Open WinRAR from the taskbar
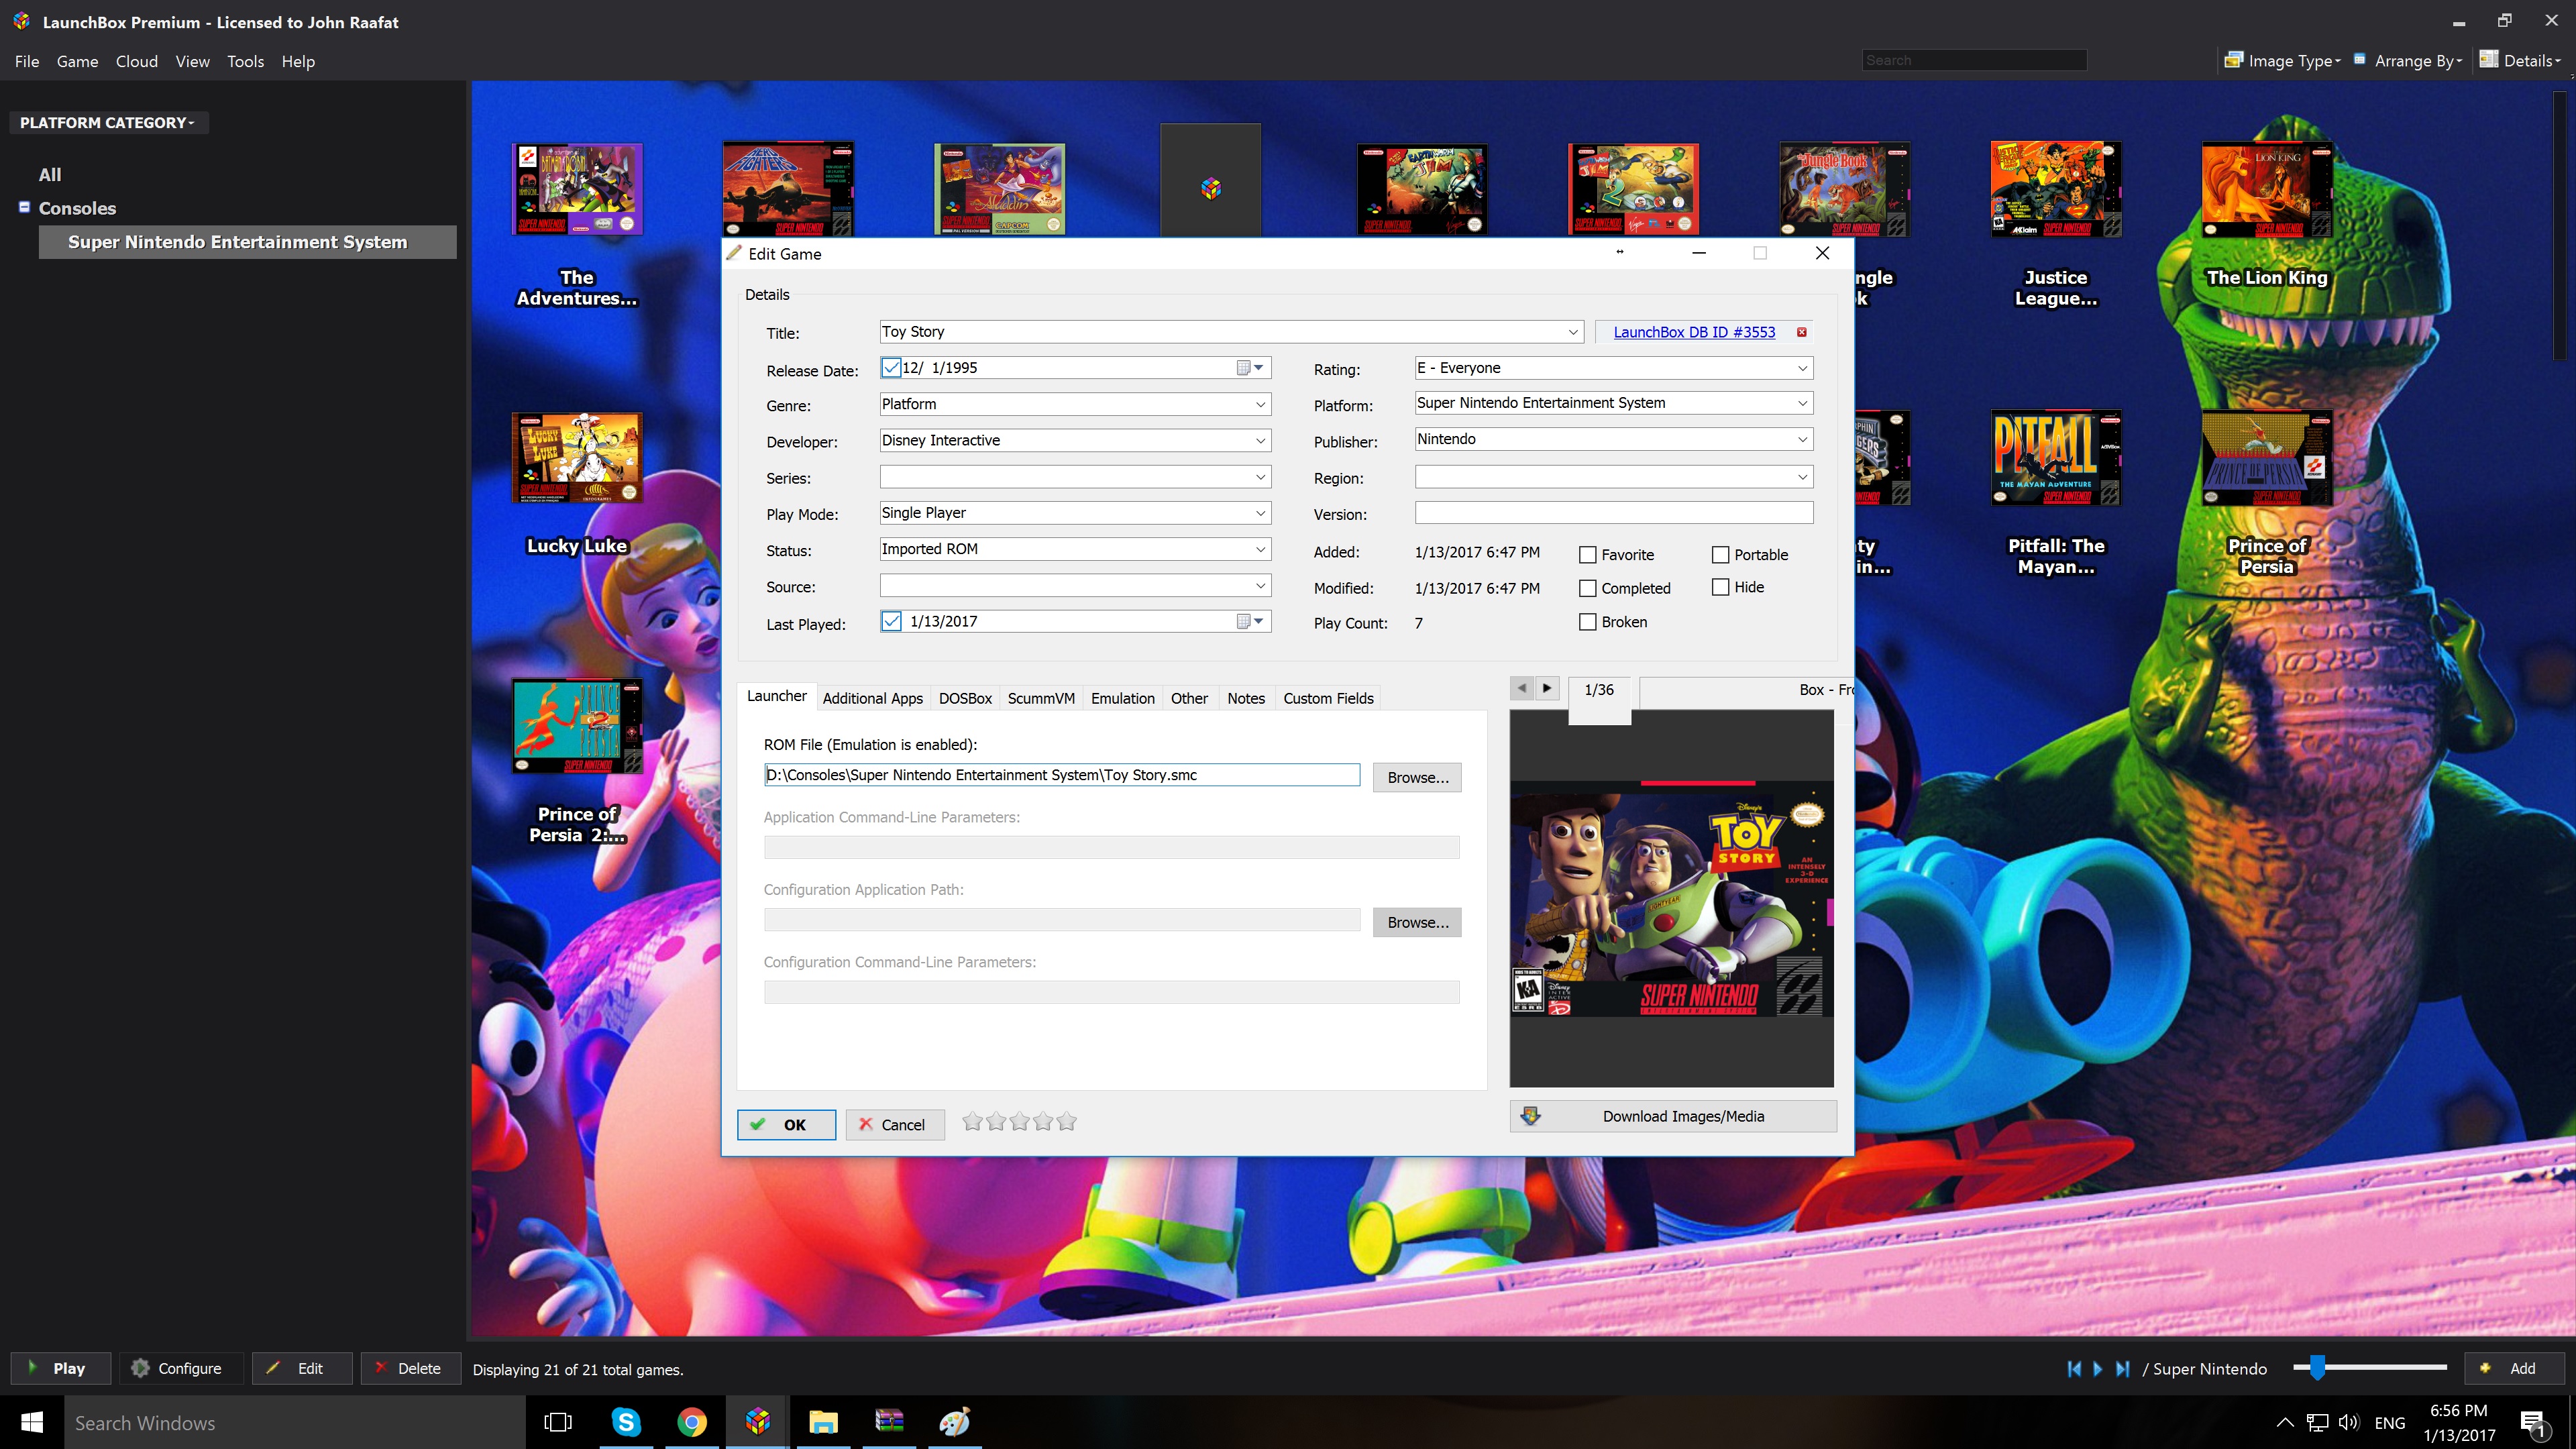The width and height of the screenshot is (2576, 1449). [889, 1422]
